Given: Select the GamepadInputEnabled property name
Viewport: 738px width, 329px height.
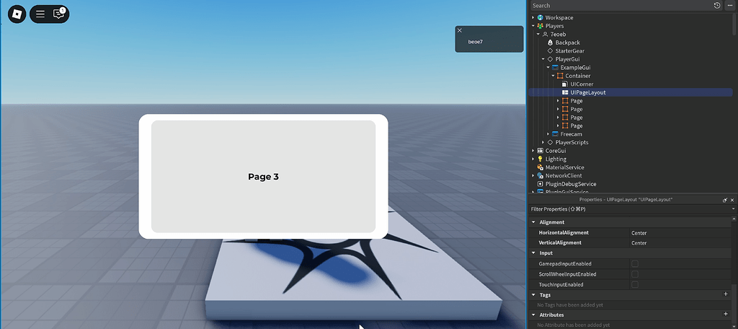Looking at the screenshot, I should [565, 264].
